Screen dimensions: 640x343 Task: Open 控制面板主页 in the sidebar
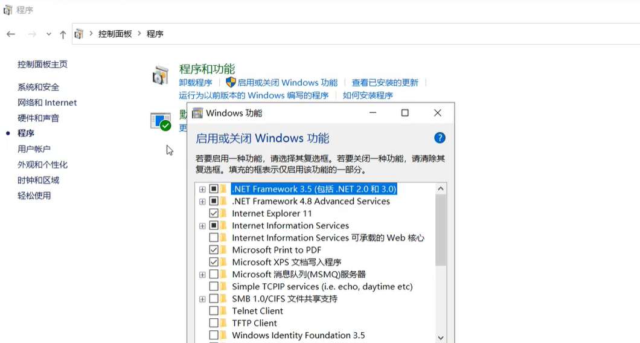click(42, 64)
